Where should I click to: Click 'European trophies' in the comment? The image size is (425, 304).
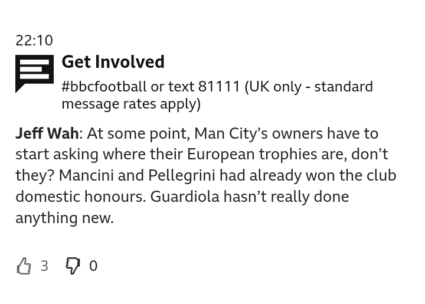point(254,155)
